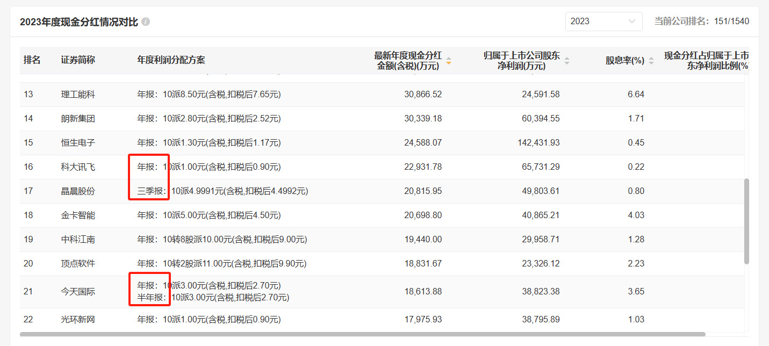Viewport: 769px width, 346px height.
Task: Click net profit value 49,803.61
Action: pos(541,191)
